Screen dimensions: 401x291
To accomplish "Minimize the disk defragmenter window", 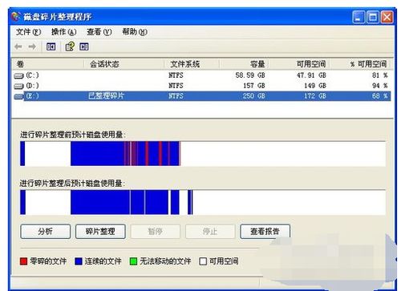I will pos(358,17).
